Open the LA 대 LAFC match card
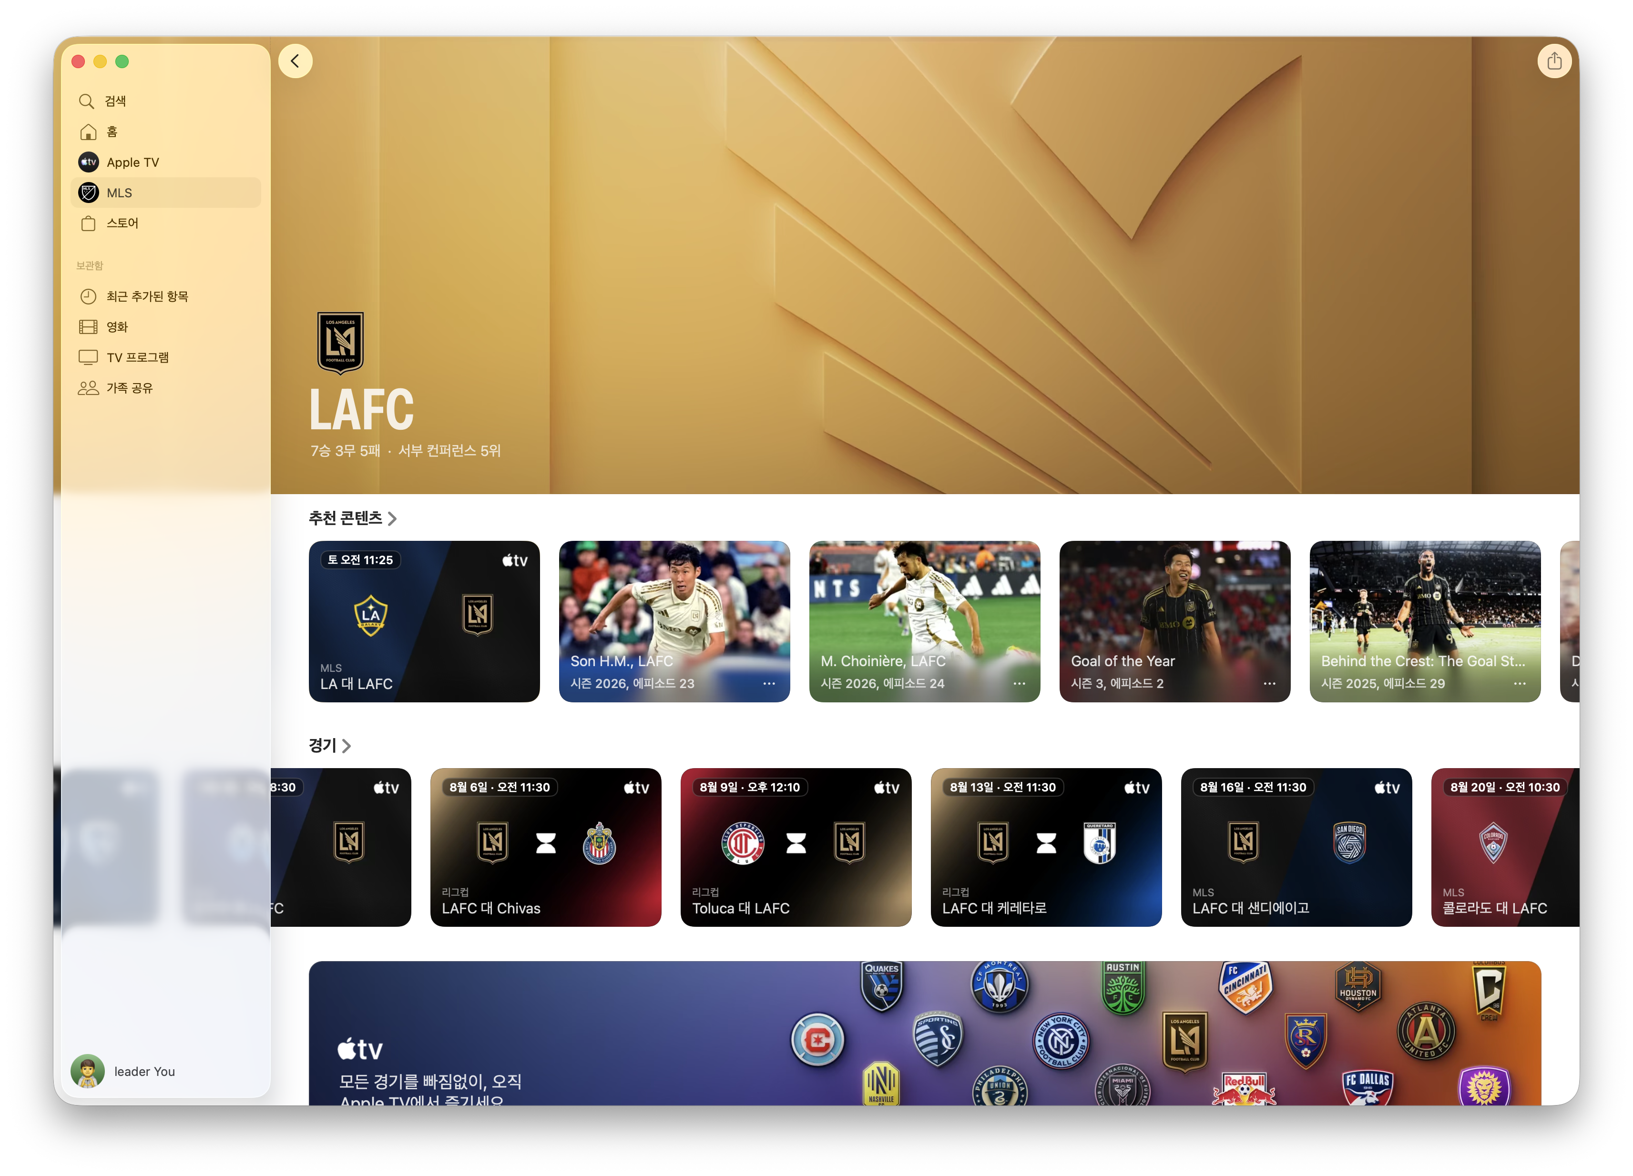This screenshot has height=1176, width=1633. [x=424, y=622]
